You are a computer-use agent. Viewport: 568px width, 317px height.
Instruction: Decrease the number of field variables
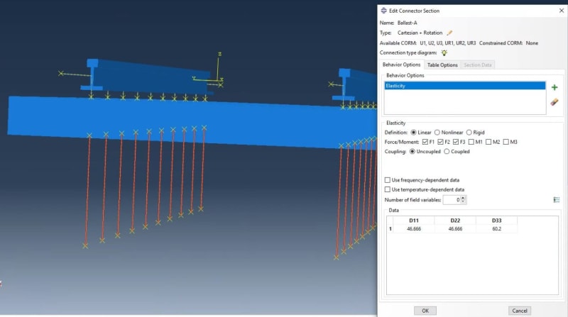click(x=463, y=201)
